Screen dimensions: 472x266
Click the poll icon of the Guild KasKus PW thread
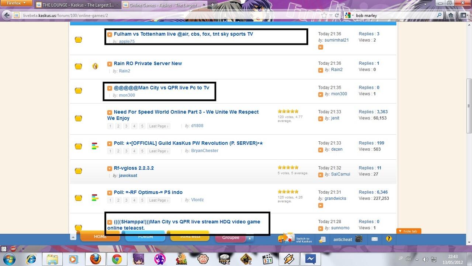pyautogui.click(x=95, y=146)
